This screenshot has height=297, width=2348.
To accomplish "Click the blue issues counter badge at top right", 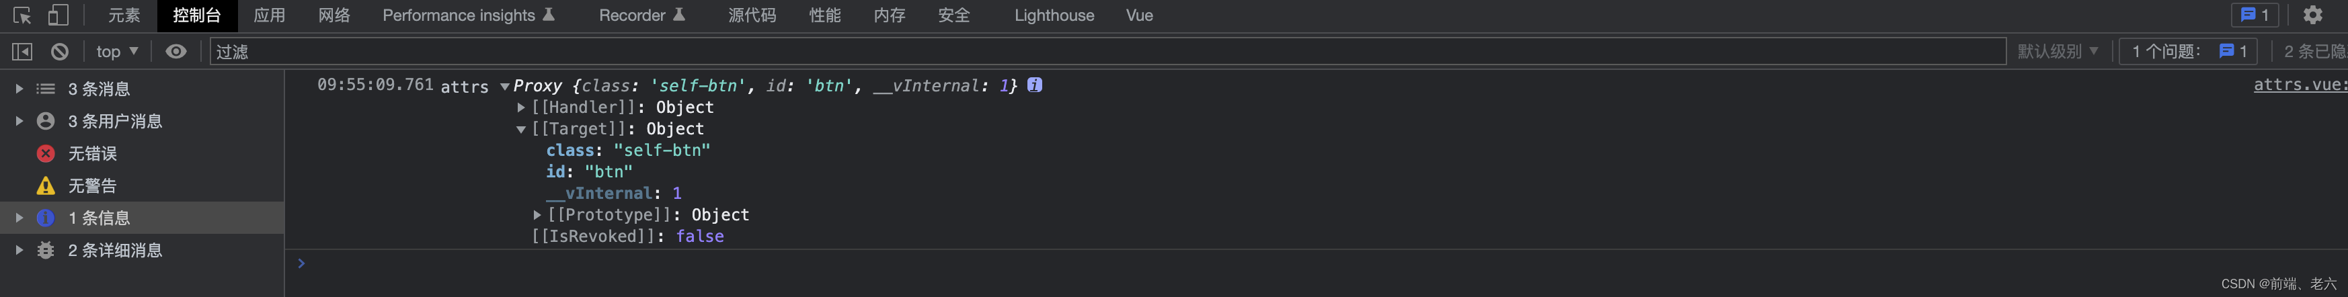I will [x=2254, y=15].
